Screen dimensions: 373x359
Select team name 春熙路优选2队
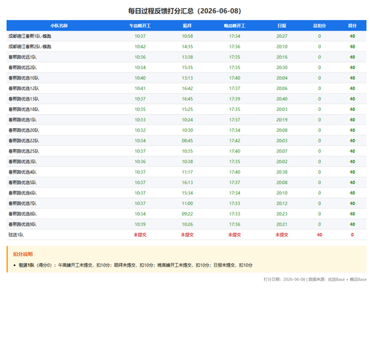tap(22, 68)
